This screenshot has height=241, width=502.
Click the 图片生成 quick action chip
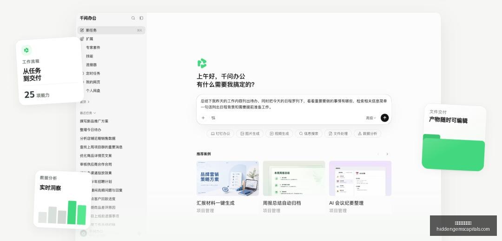pyautogui.click(x=250, y=134)
